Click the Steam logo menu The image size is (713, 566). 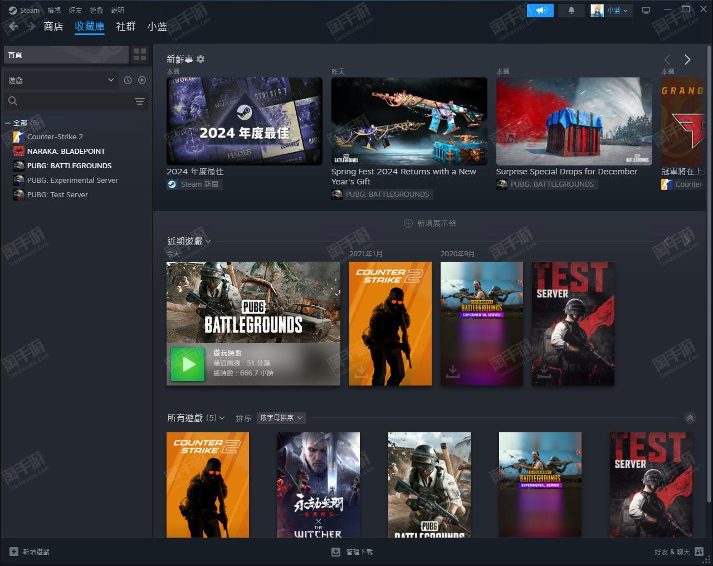pyautogui.click(x=24, y=10)
